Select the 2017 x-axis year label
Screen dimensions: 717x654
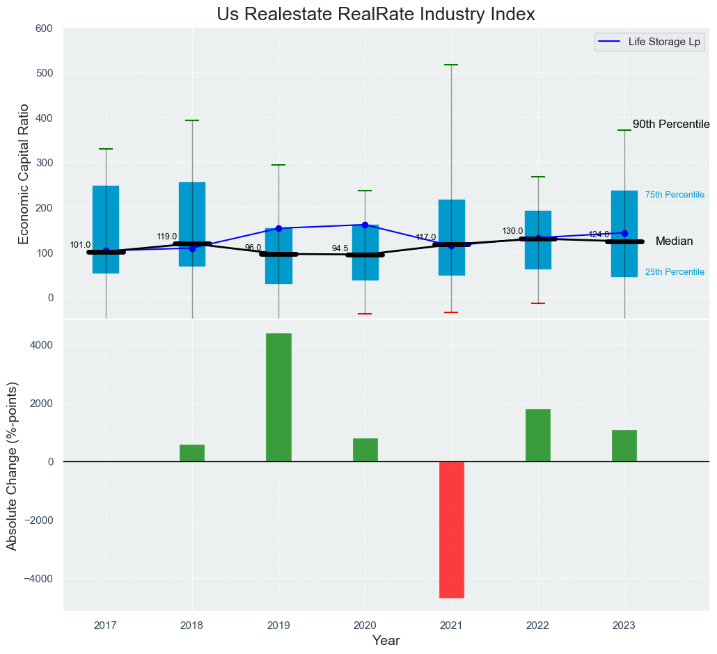106,625
